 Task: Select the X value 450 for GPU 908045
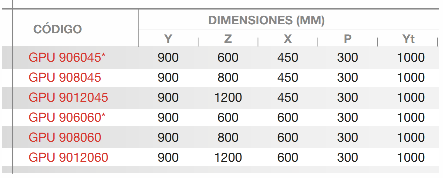[x=288, y=78]
